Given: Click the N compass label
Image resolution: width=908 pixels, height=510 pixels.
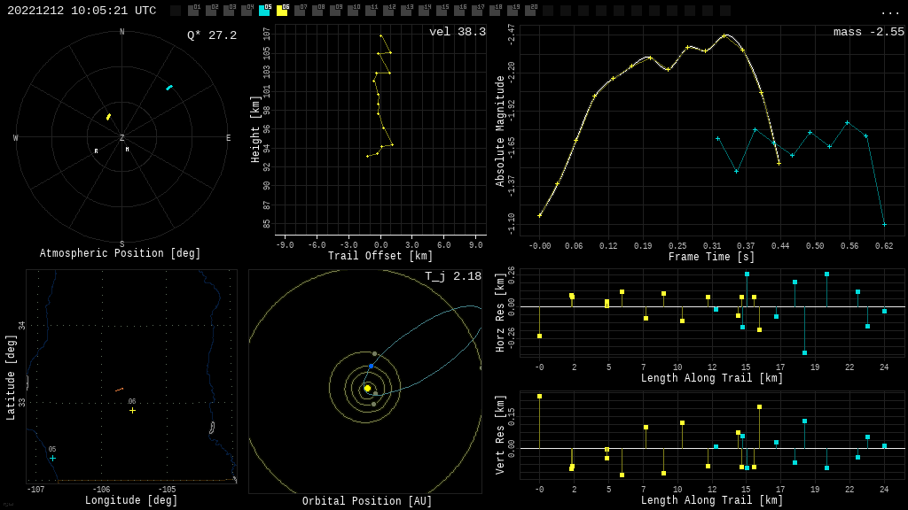Looking at the screenshot, I should click(x=121, y=32).
